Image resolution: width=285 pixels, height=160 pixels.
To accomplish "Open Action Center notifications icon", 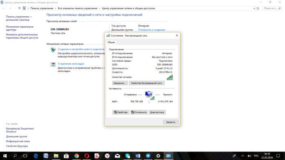I will coord(278,156).
